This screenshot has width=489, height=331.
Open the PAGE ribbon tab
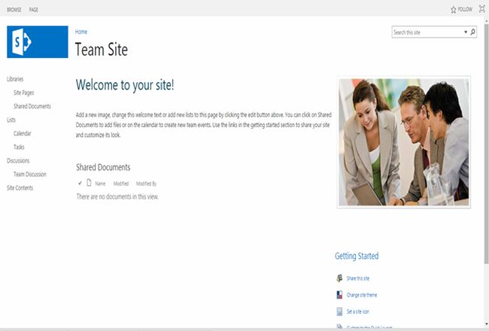pos(34,10)
